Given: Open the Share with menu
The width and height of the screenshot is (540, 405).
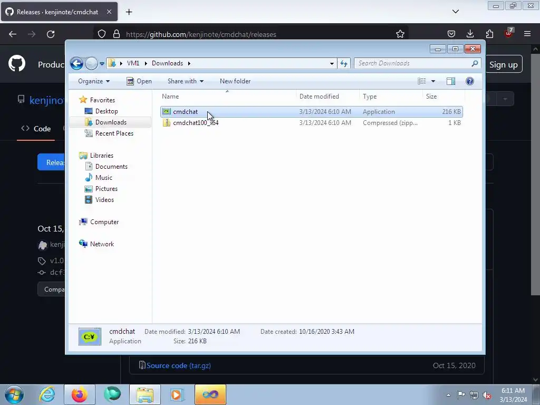Looking at the screenshot, I should click(x=185, y=81).
